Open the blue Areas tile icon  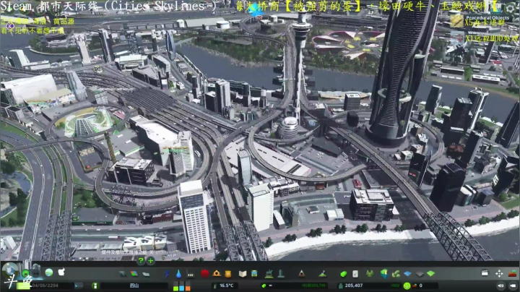(407, 274)
